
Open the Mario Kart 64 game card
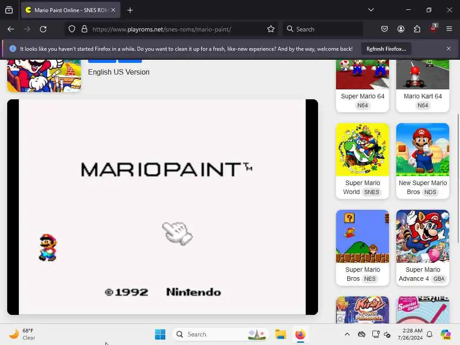pyautogui.click(x=422, y=85)
